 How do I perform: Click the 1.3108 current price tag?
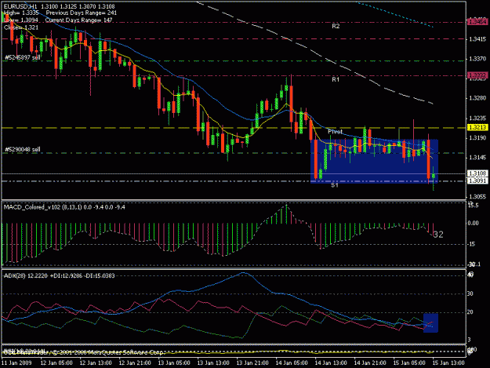[477, 173]
